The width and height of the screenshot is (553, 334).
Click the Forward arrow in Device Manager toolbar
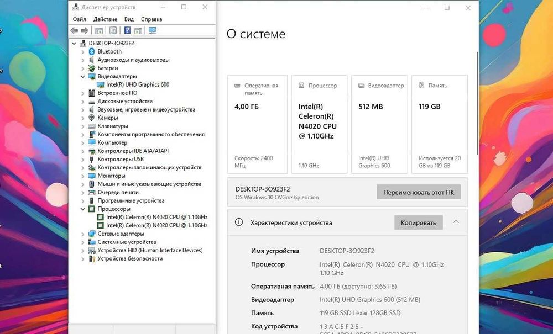tap(85, 30)
